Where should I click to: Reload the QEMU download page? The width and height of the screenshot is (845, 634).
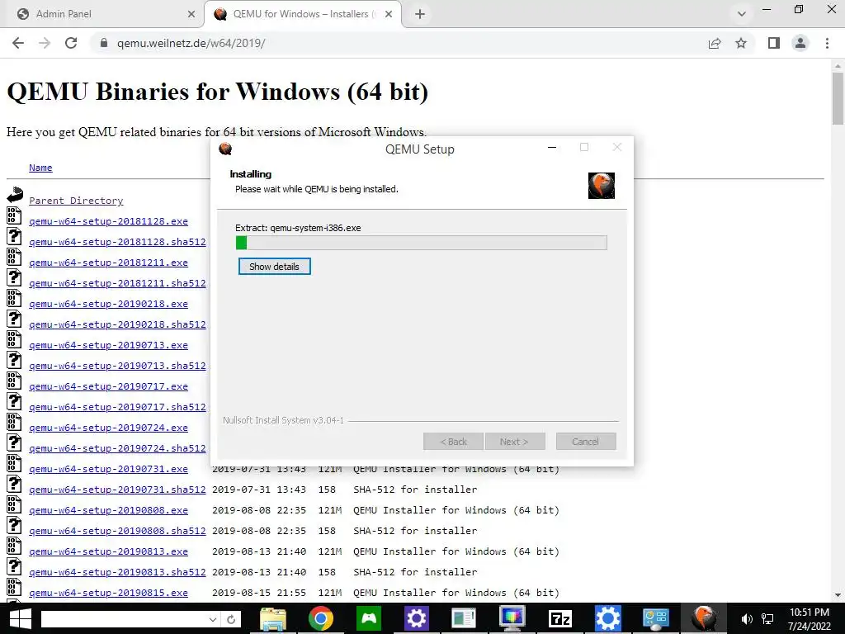pyautogui.click(x=71, y=43)
